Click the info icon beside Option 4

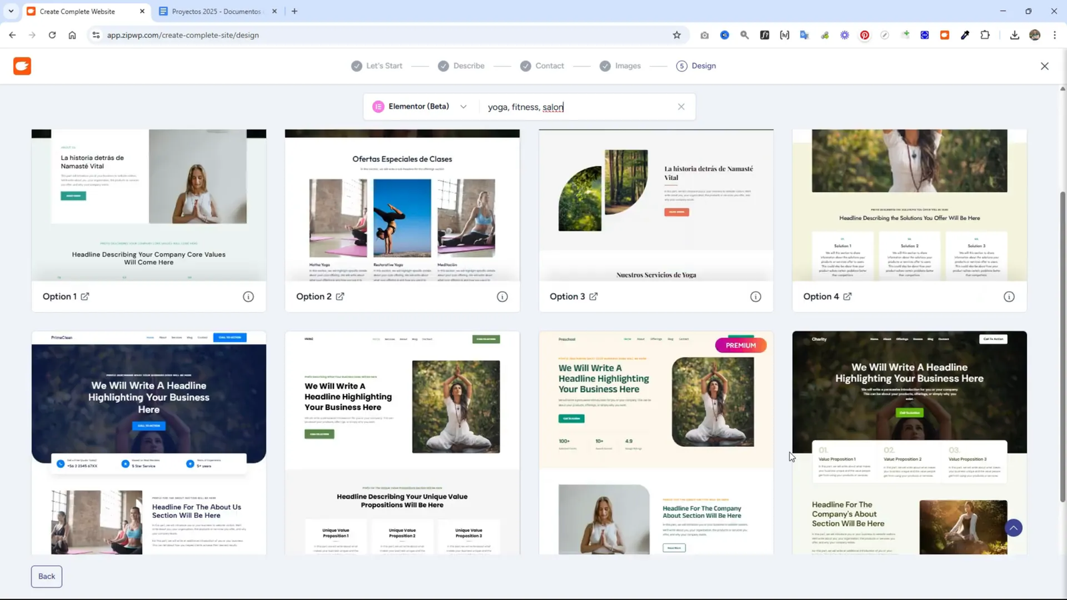[x=1010, y=296]
